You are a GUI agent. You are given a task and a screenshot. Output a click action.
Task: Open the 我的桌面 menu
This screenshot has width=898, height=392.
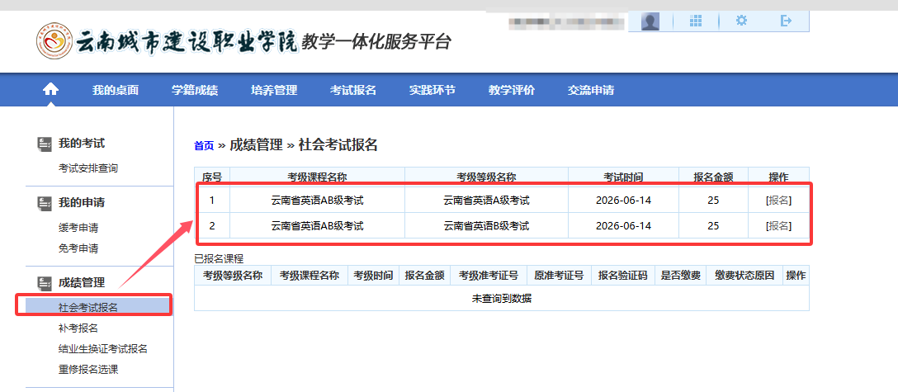tap(116, 91)
